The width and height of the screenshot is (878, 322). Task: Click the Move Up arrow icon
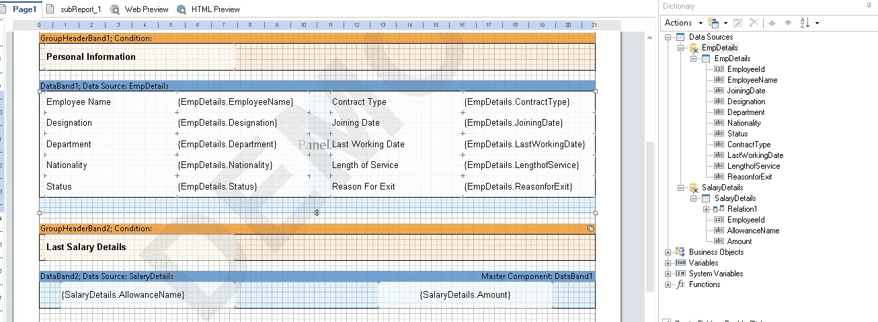click(772, 23)
